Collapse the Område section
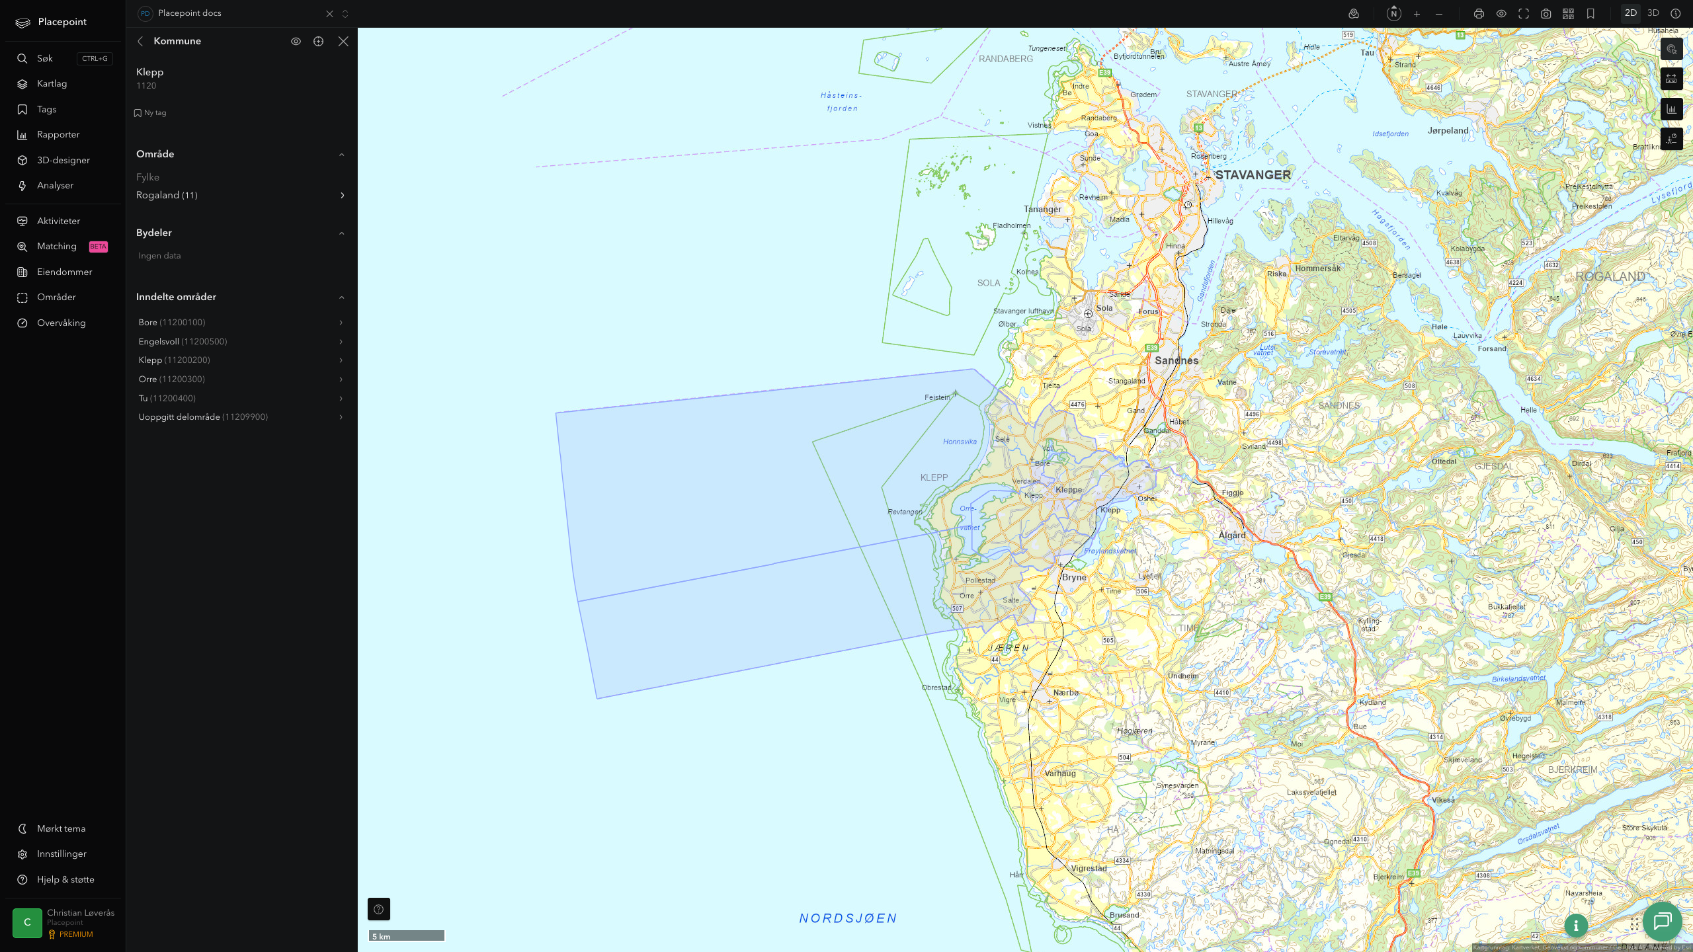This screenshot has height=952, width=1693. pos(341,154)
